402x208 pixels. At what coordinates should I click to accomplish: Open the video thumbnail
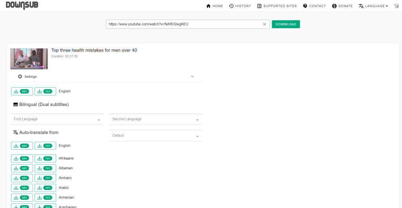(29, 59)
